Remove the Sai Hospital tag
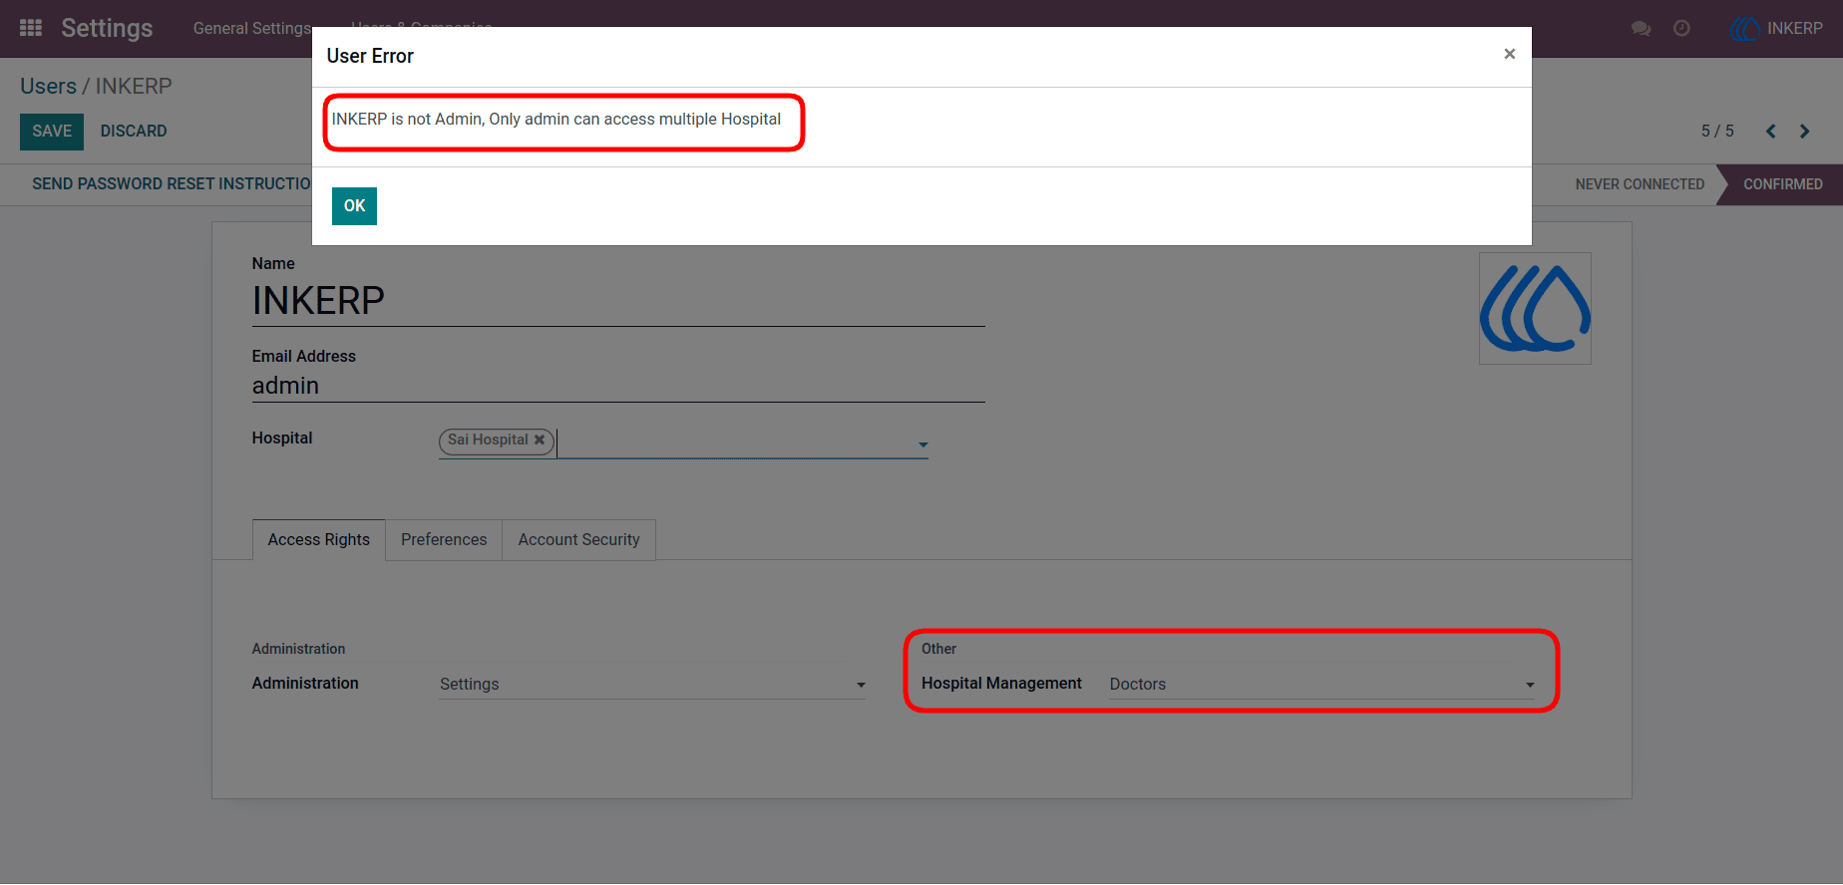Screen dimensions: 1843x885 pyautogui.click(x=540, y=440)
